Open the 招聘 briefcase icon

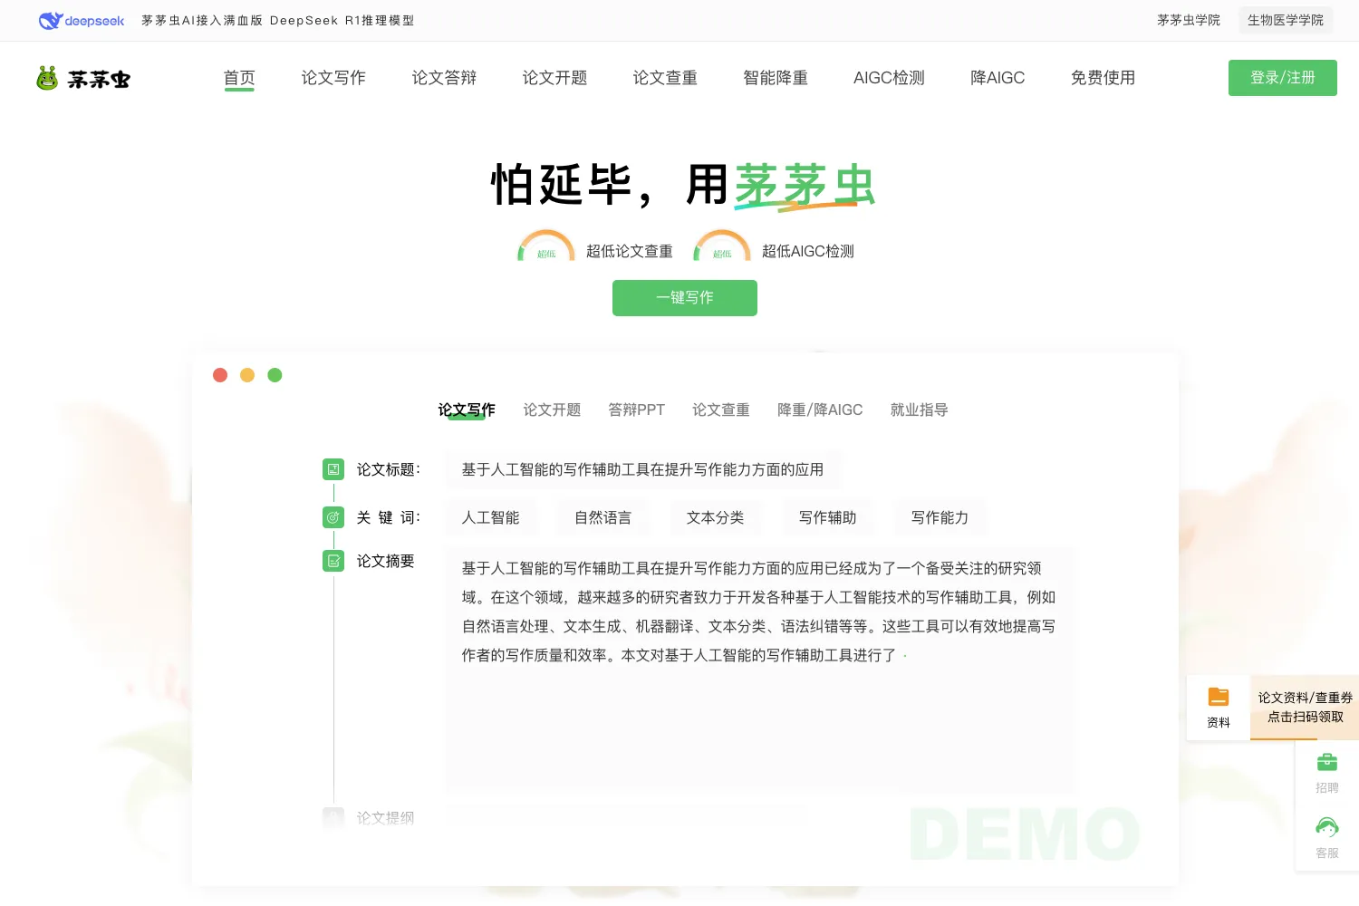pyautogui.click(x=1327, y=762)
